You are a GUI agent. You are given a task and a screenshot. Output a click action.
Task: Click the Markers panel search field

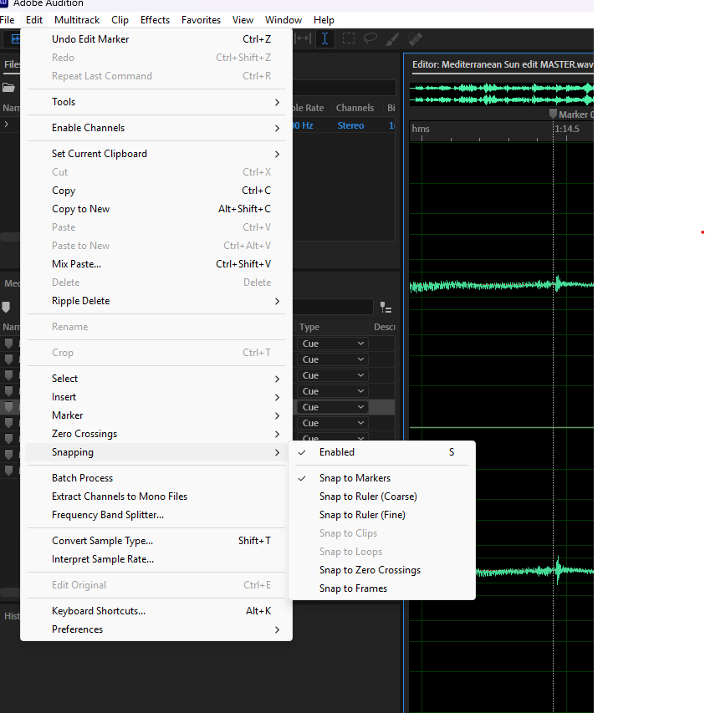[333, 308]
